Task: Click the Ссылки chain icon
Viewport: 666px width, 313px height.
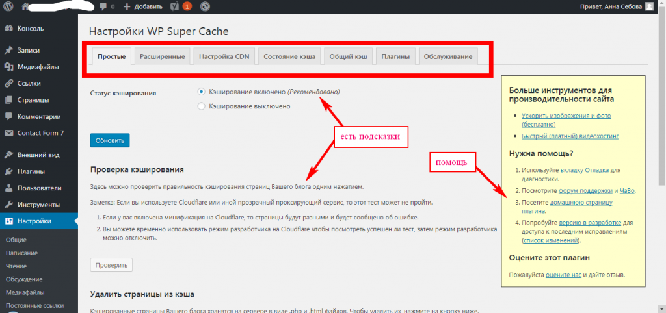Action: (x=8, y=84)
